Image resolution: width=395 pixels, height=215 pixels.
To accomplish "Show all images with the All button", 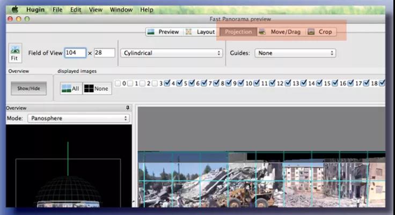I will pyautogui.click(x=70, y=88).
